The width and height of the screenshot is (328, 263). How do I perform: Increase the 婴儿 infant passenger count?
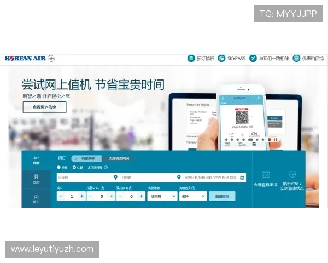(x=142, y=196)
